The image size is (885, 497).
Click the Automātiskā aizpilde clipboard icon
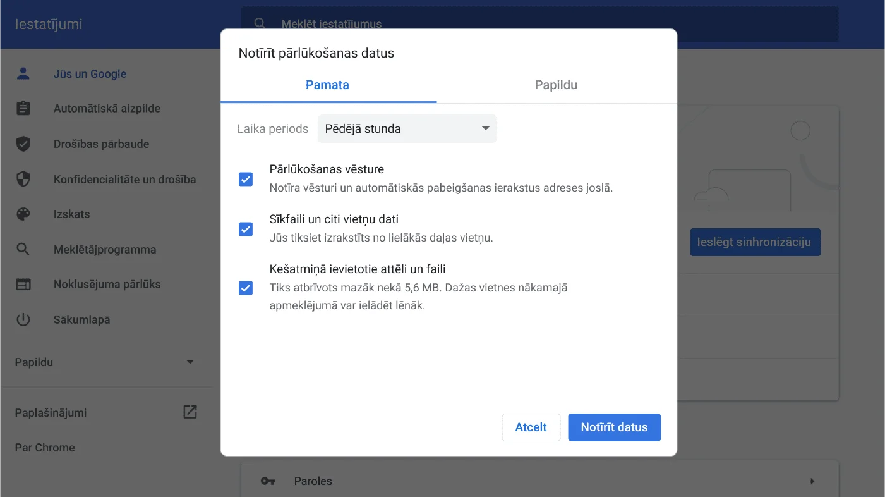23,108
